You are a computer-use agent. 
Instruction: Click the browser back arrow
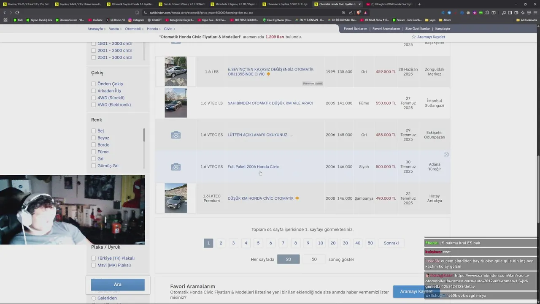5,13
